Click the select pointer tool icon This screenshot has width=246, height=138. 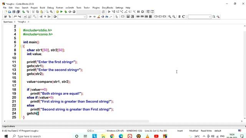coord(116,16)
